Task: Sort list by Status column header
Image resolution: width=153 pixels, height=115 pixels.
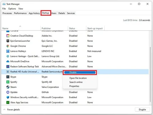Action: [x=72, y=29]
